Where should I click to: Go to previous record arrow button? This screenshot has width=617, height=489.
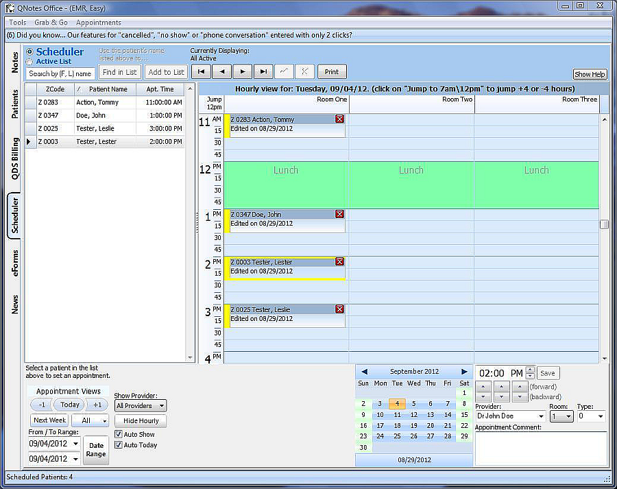(x=222, y=71)
